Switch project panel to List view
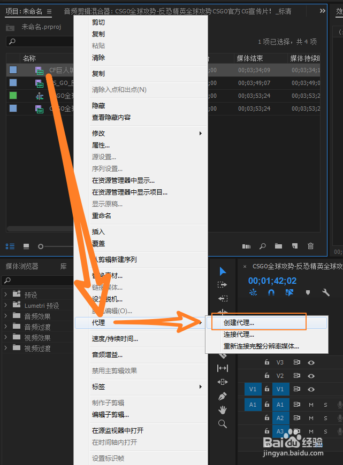This screenshot has height=465, width=343. click(10, 246)
